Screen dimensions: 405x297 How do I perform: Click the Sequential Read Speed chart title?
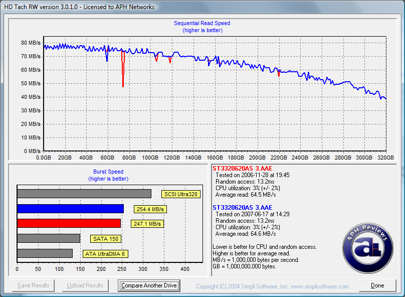click(202, 23)
